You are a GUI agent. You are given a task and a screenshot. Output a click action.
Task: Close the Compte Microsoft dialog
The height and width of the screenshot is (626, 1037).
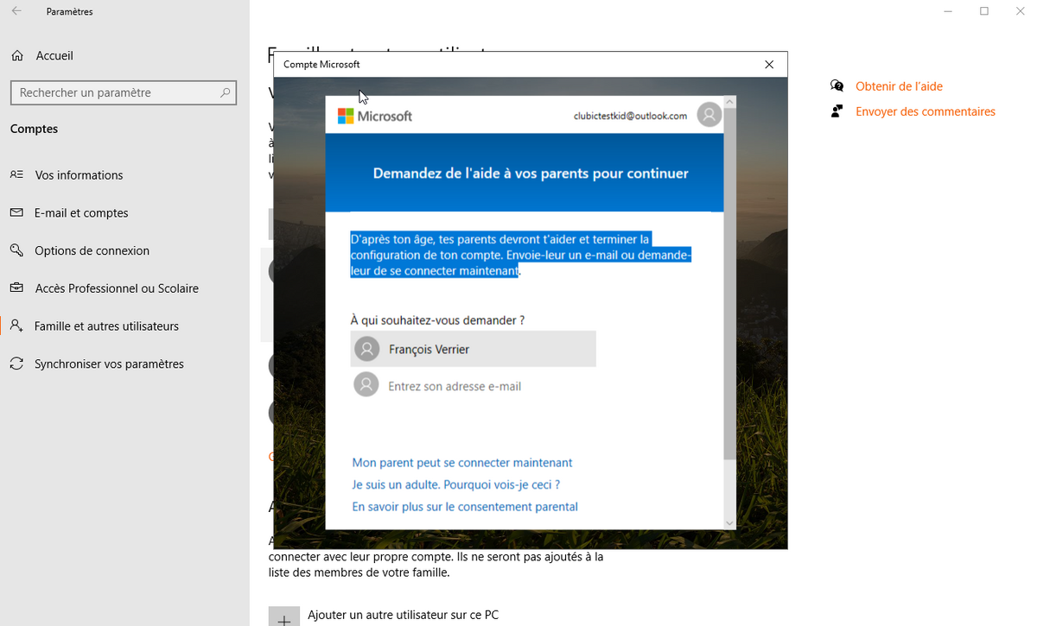point(769,65)
